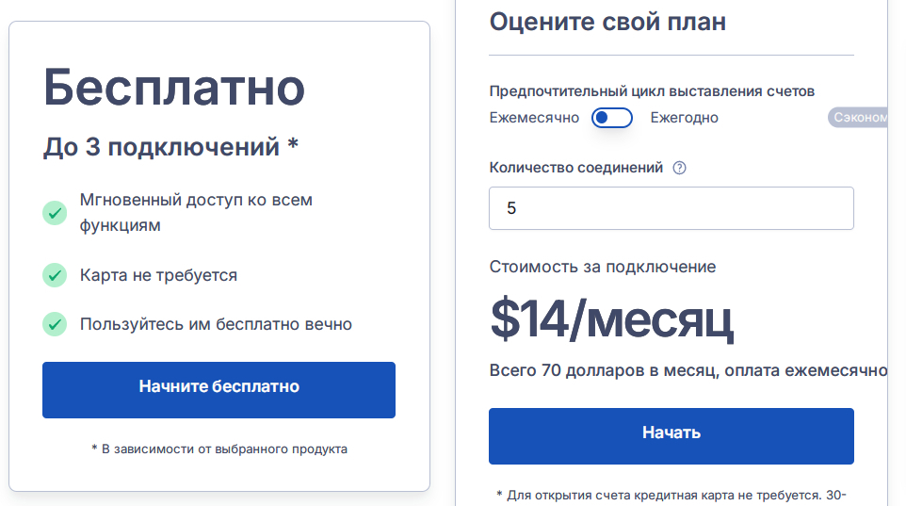Select the Ежемесячно billing label
Image resolution: width=906 pixels, height=506 pixels.
[534, 118]
